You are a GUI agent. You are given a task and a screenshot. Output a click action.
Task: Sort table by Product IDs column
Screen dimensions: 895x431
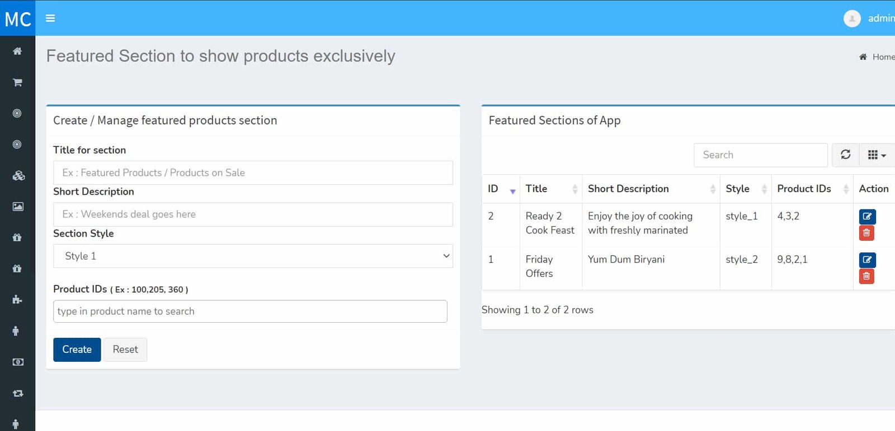click(811, 189)
